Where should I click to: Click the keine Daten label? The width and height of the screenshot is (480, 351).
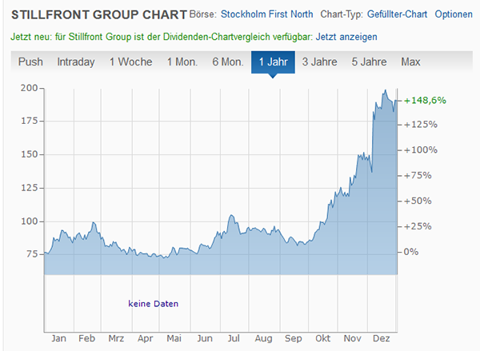tap(153, 304)
